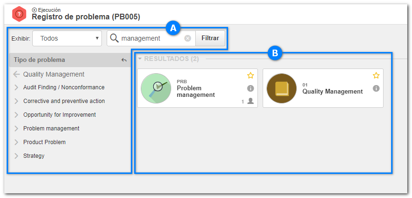Mark Problem management as favorite with star

[x=250, y=76]
